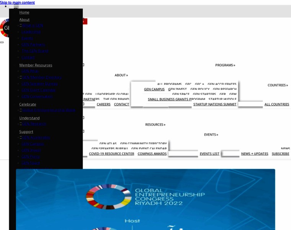This screenshot has height=230, width=291.
Task: Click the GEN circular logo
Action: click(x=5, y=28)
